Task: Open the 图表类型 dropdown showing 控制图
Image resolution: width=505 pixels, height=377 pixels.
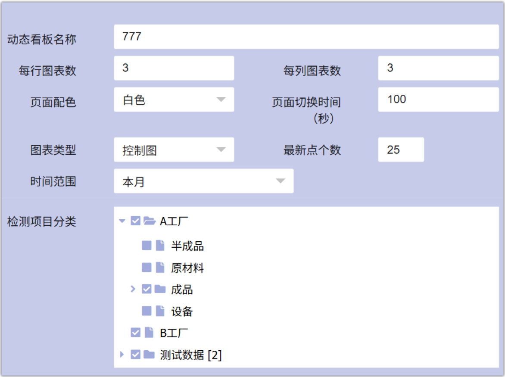Action: (174, 150)
